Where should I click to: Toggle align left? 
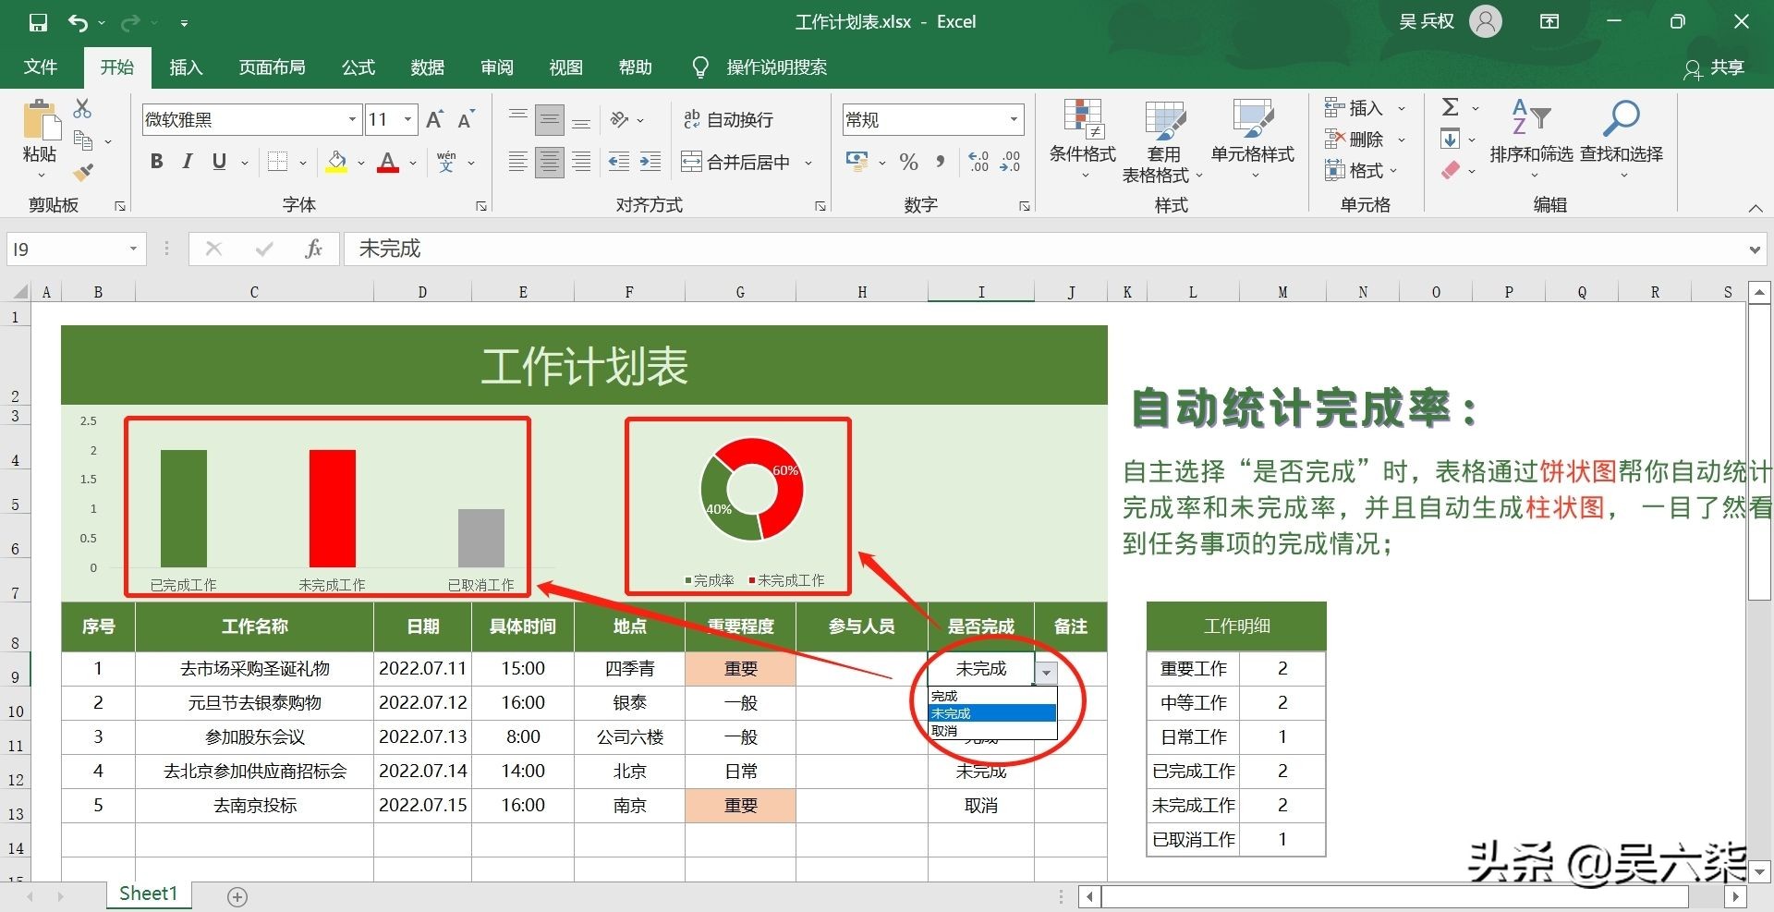click(518, 163)
